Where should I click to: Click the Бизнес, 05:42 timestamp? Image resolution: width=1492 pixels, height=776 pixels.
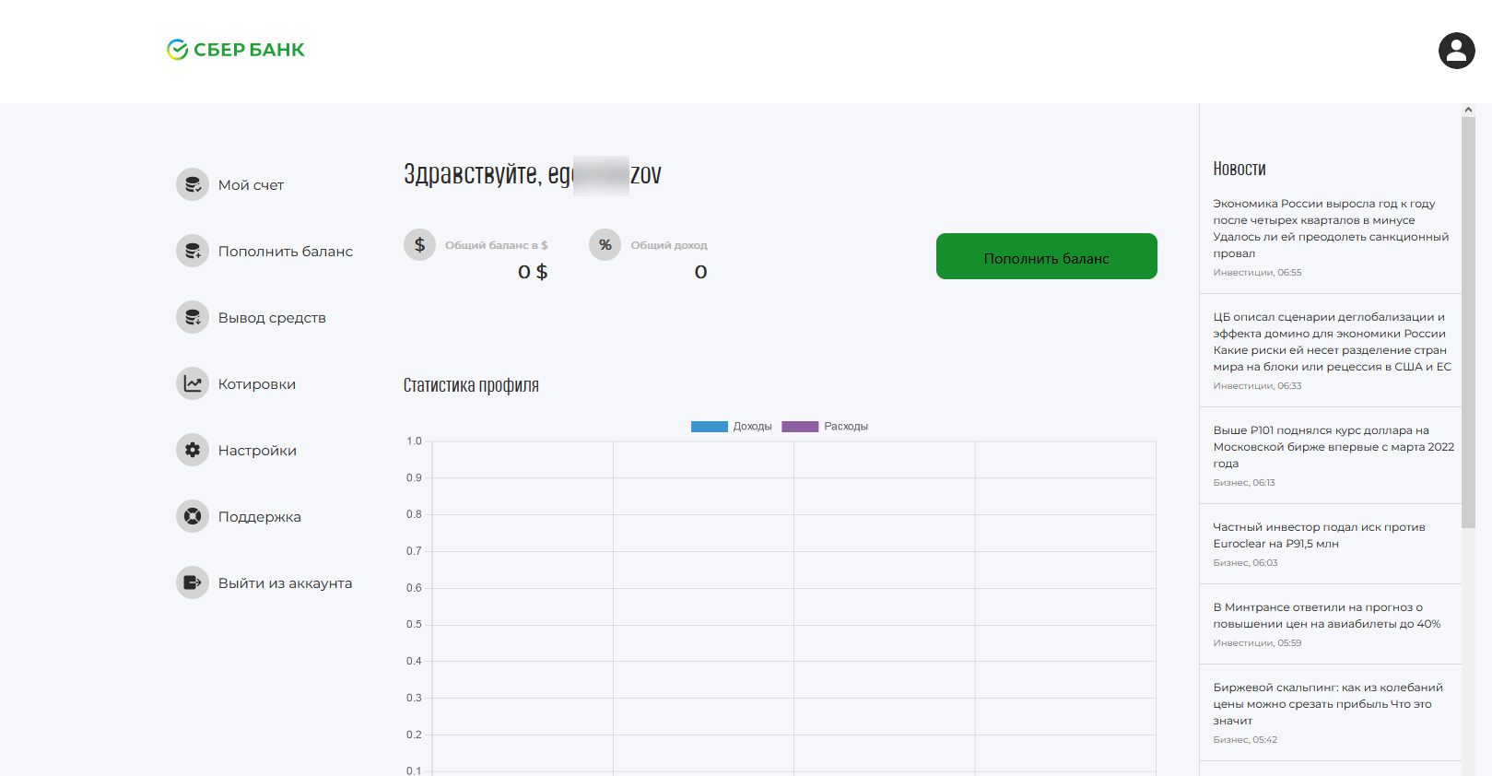1245,740
